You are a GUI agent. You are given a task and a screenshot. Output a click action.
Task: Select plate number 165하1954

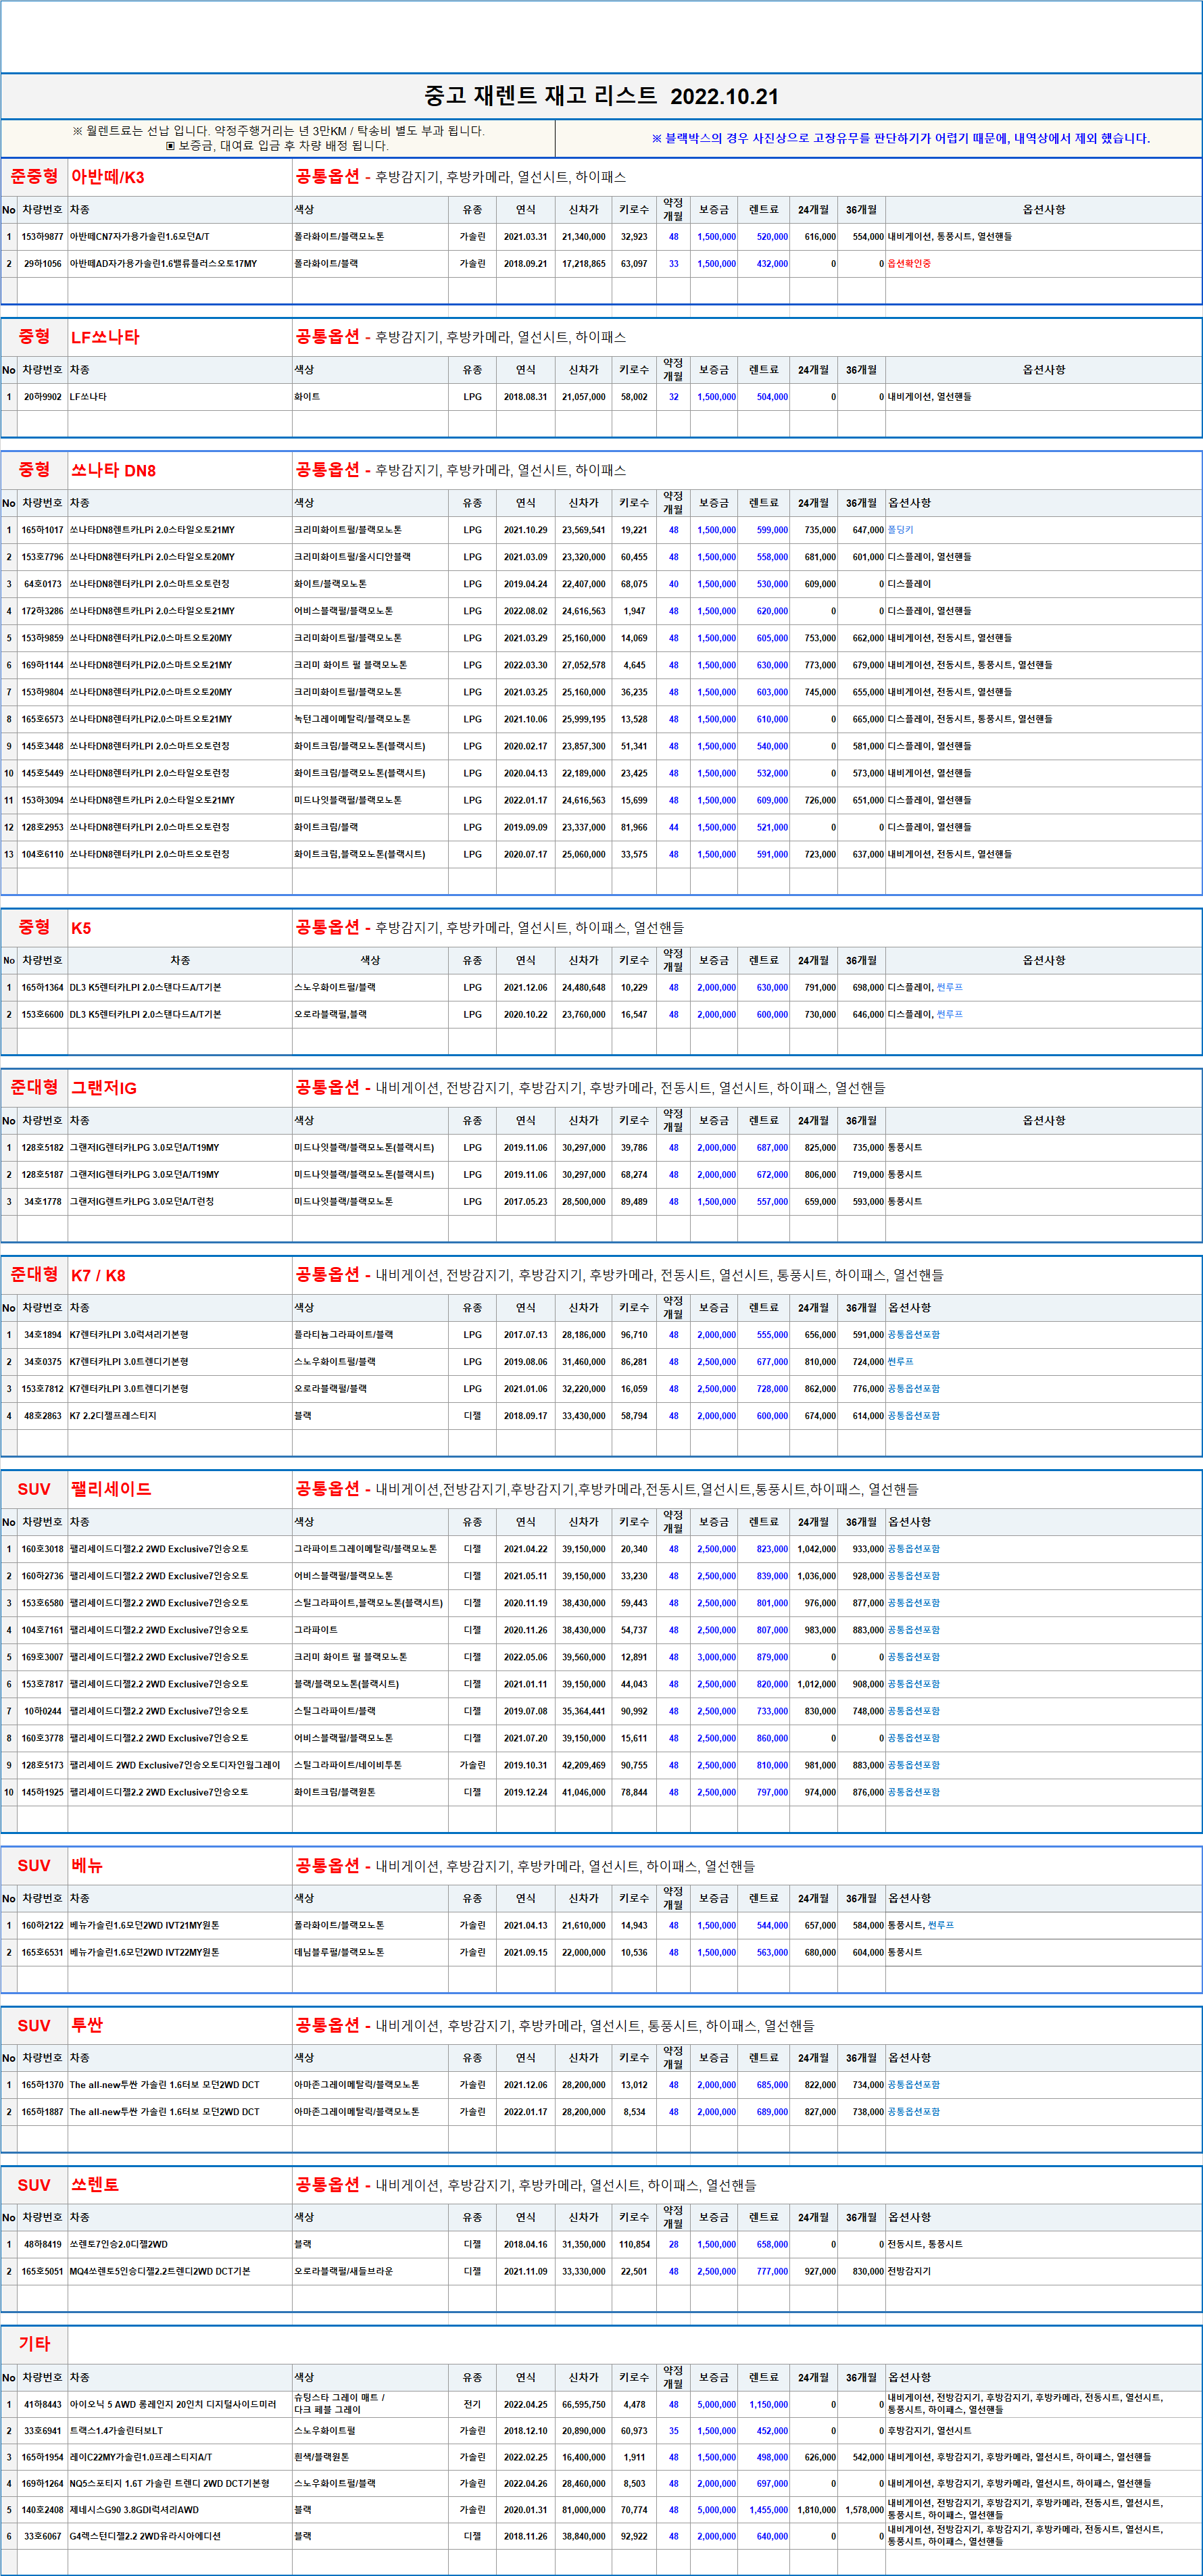[42, 2457]
